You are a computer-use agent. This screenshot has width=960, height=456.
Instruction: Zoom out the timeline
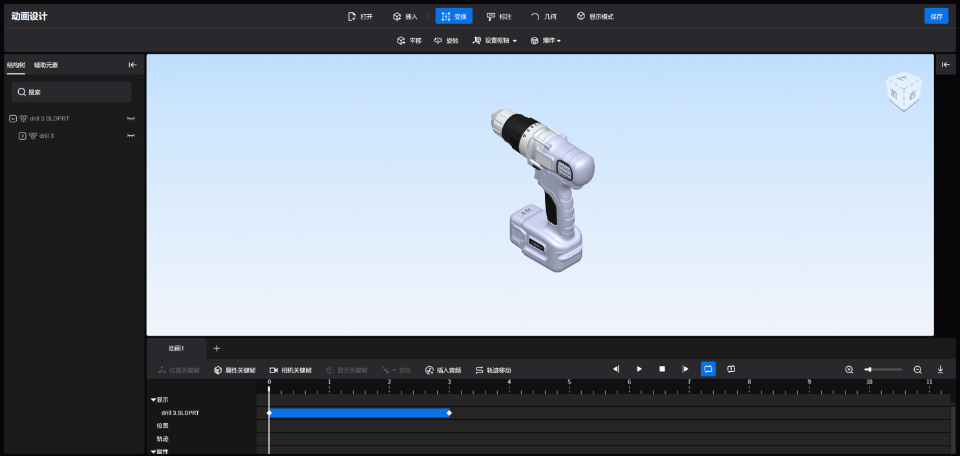pyautogui.click(x=917, y=369)
